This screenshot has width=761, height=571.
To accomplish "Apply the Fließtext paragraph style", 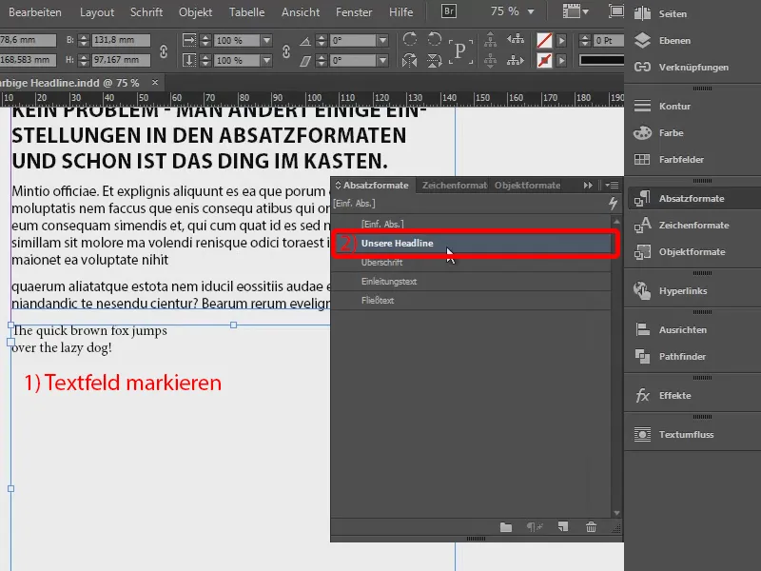I will tap(472, 300).
